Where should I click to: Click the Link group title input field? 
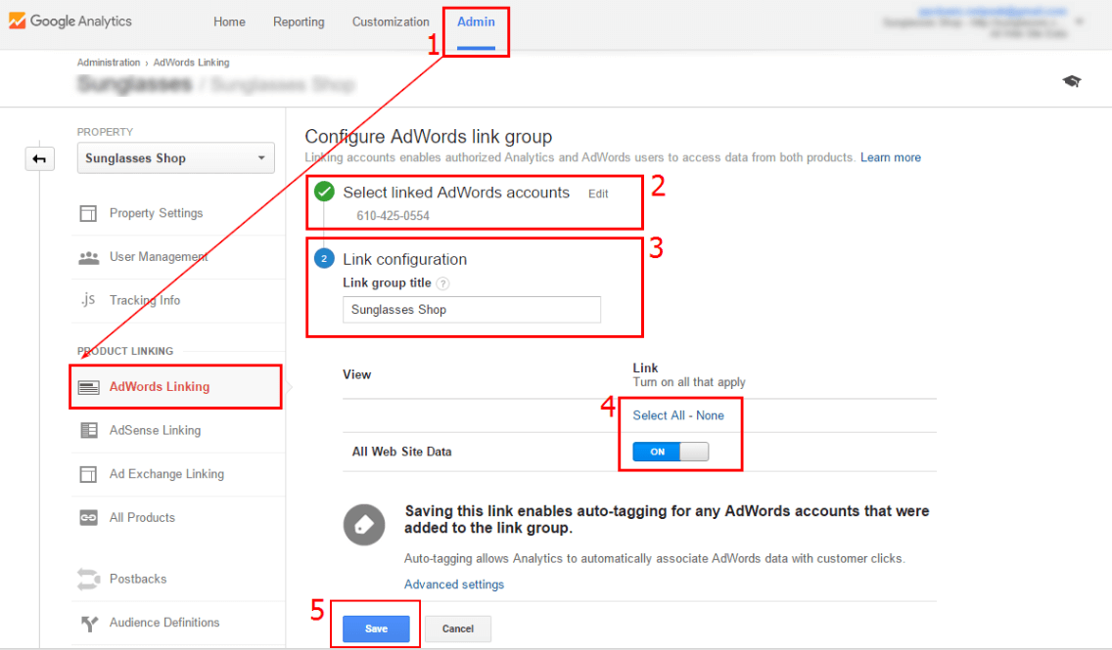pyautogui.click(x=472, y=310)
